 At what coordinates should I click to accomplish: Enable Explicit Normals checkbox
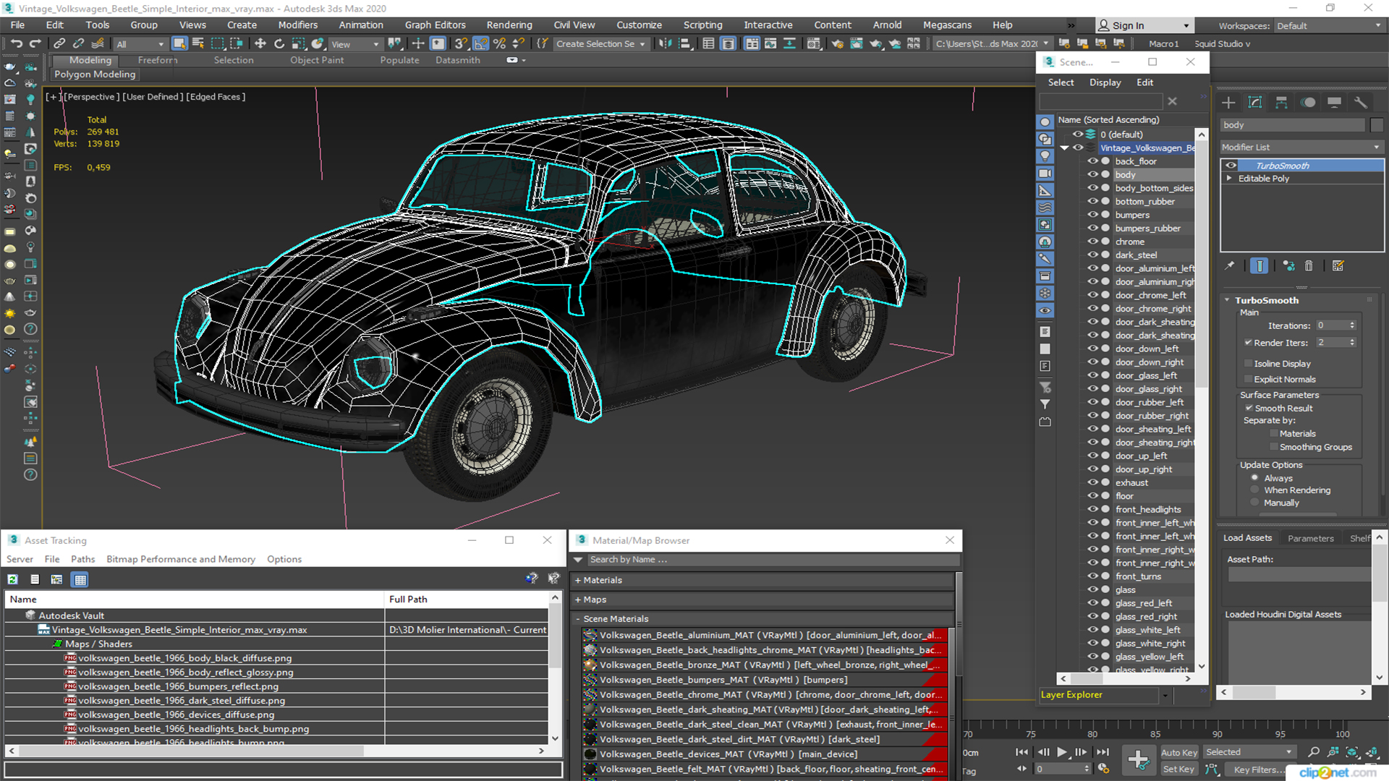click(x=1248, y=380)
